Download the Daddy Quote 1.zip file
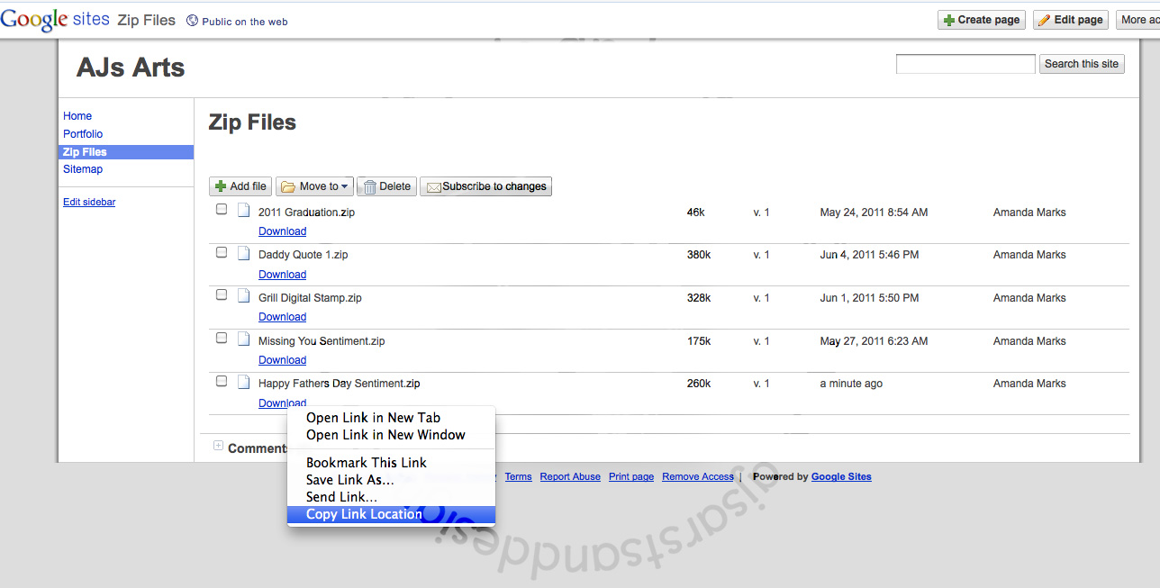Viewport: 1160px width, 588px height. click(282, 275)
